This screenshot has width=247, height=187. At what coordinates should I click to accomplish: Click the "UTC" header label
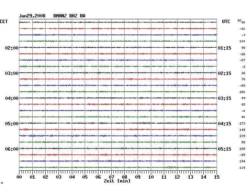226,22
